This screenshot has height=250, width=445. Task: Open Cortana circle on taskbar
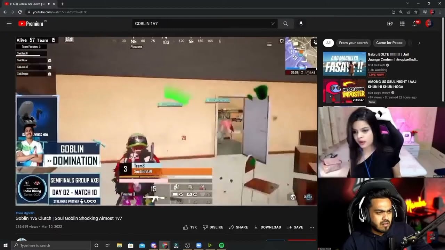(x=96, y=245)
